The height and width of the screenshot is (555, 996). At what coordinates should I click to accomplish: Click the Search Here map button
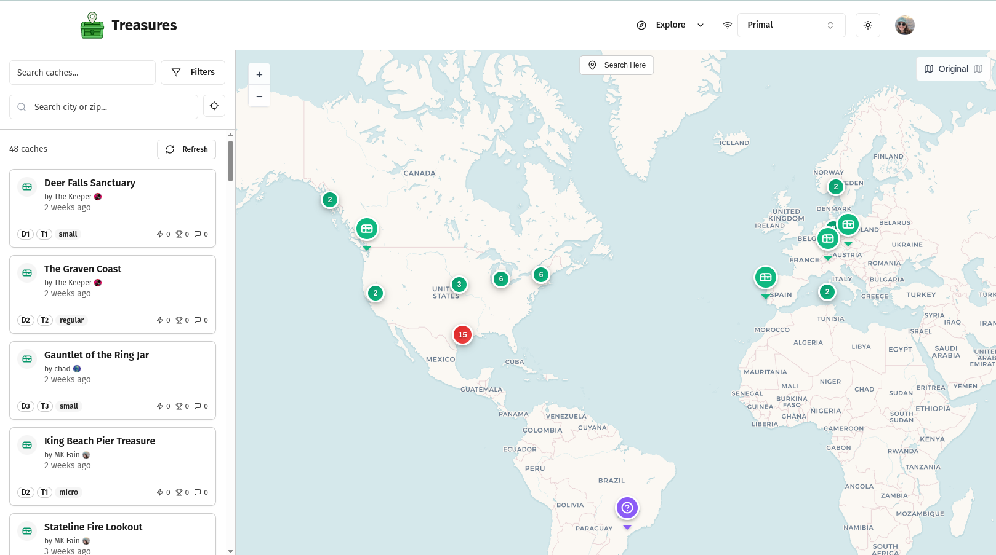[x=616, y=65]
